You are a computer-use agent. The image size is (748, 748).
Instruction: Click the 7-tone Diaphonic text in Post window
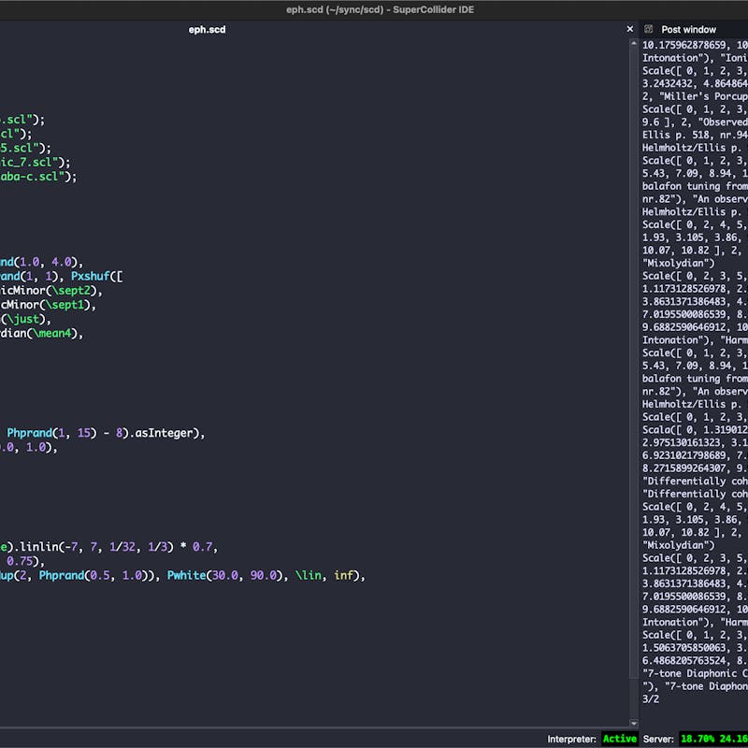pyautogui.click(x=688, y=673)
